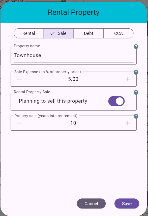Open help for Rental Property Sale section
Viewport: 148px width, 216px height.
click(x=136, y=92)
